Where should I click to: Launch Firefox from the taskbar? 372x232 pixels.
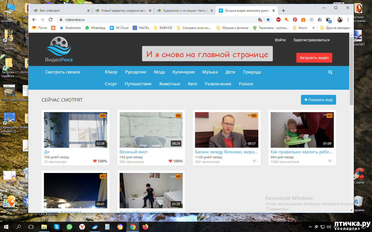click(145, 227)
